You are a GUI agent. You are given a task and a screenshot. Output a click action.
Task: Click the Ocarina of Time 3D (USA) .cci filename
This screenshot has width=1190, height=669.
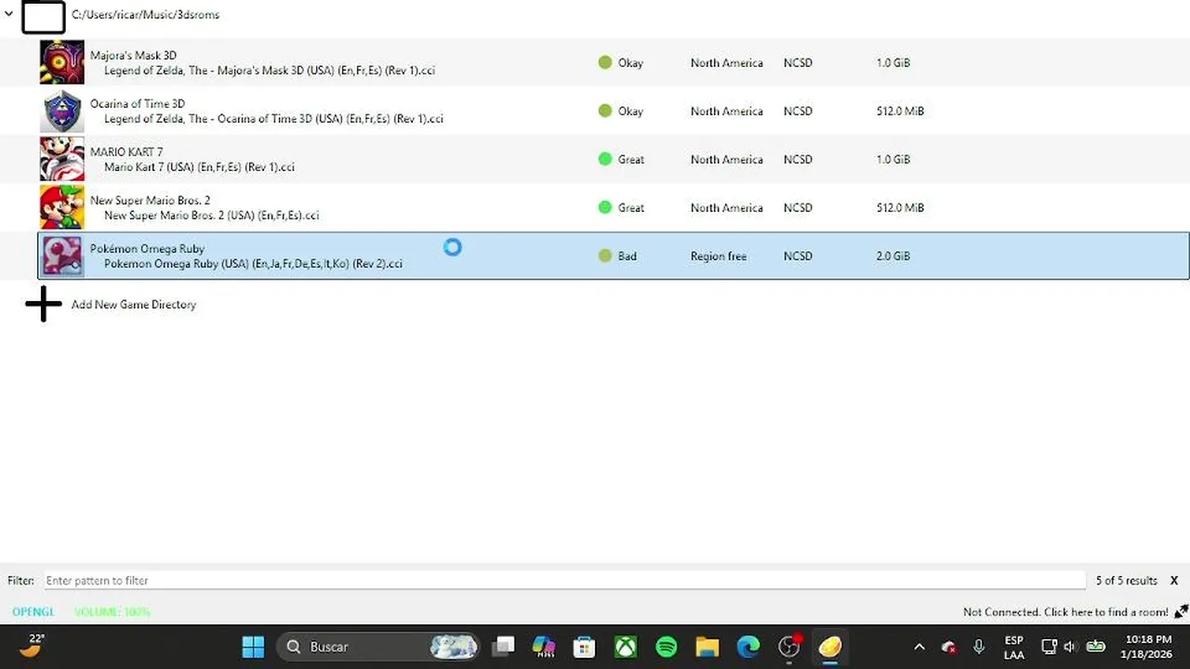tap(273, 119)
